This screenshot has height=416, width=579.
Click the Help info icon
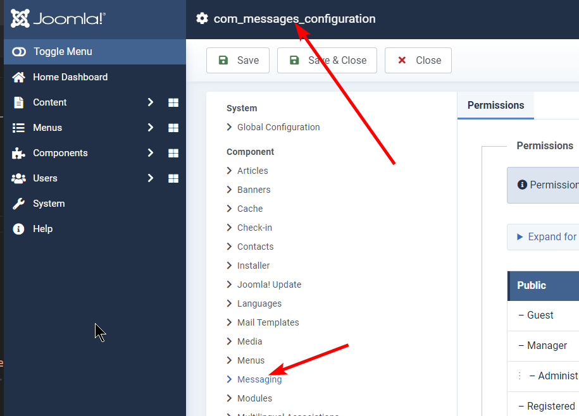(x=18, y=229)
